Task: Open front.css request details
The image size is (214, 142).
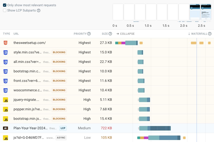Action: point(27,81)
